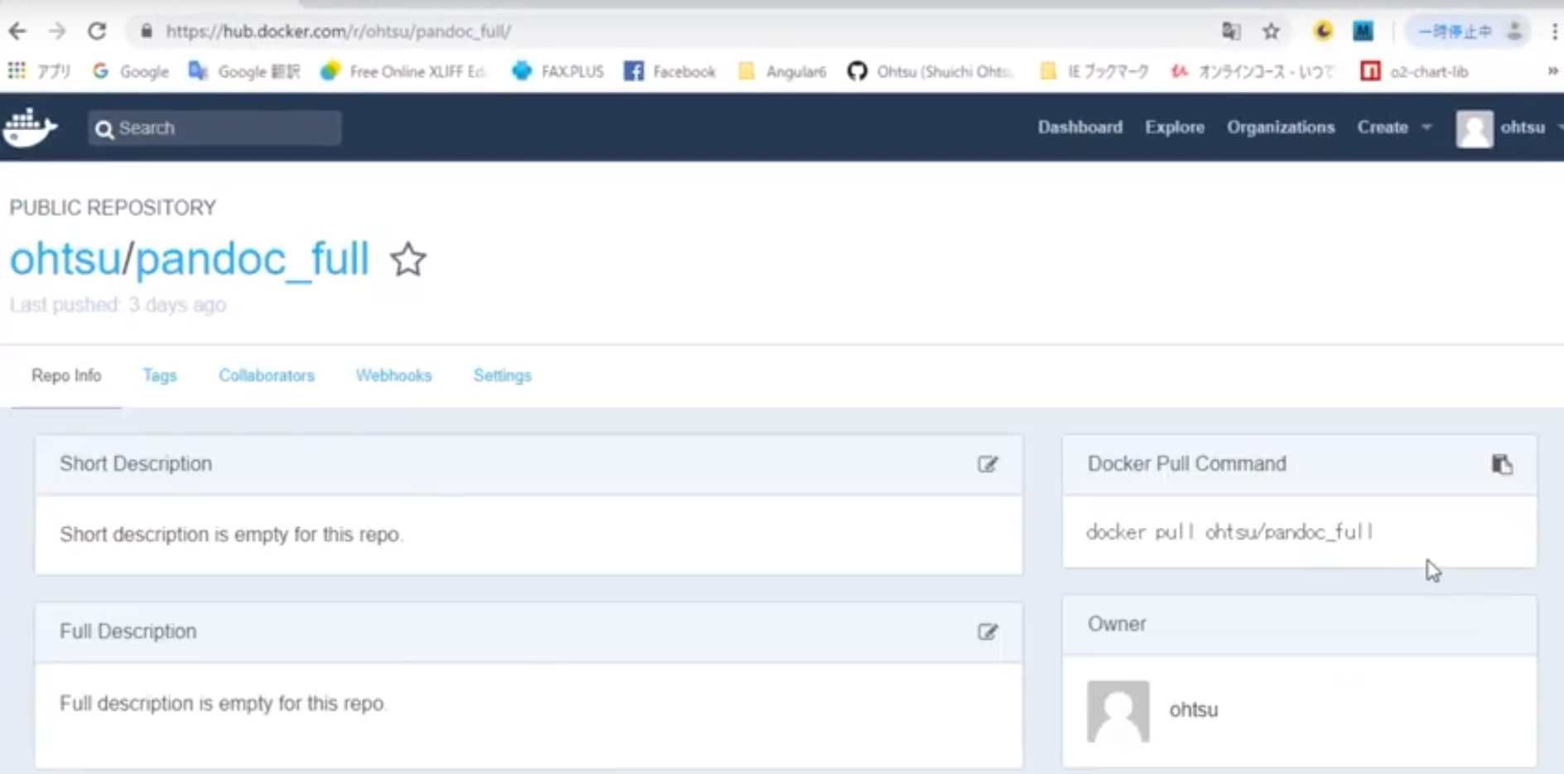Click the ohtsu owner name
1564x774 pixels.
[x=1194, y=710]
